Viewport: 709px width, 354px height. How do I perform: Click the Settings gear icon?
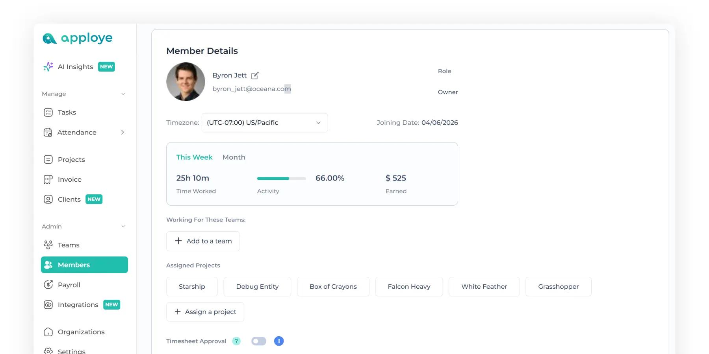pyautogui.click(x=48, y=351)
